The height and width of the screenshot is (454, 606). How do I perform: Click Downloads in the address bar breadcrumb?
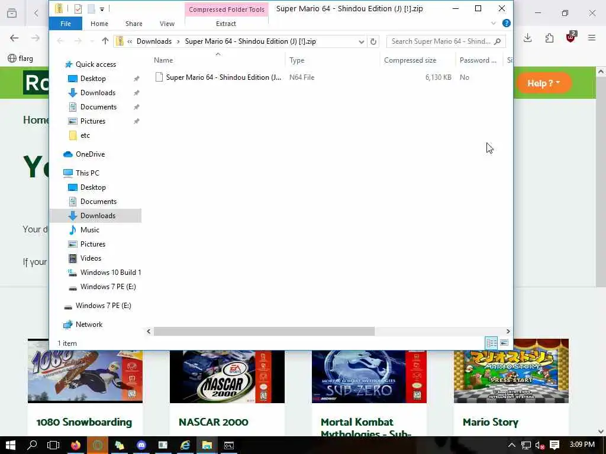point(154,41)
